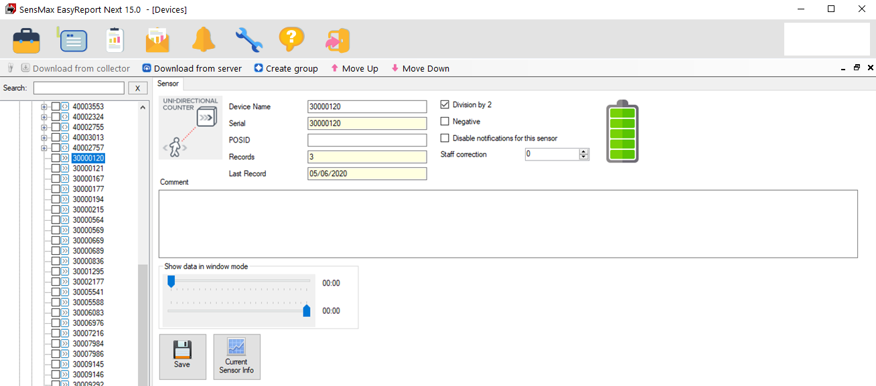Viewport: 876px width, 386px height.
Task: Click the Save button
Action: 182,357
